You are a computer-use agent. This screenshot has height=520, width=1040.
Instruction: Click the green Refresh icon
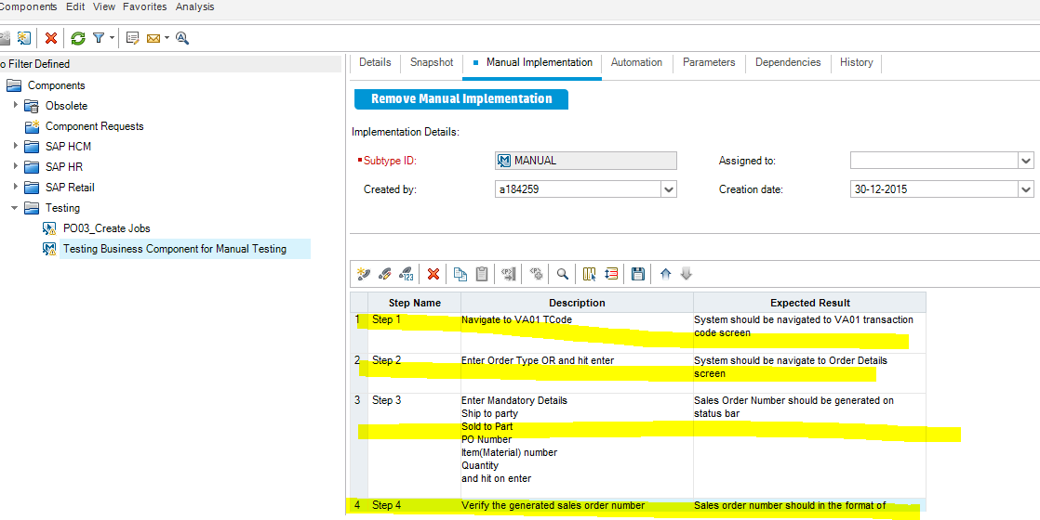tap(78, 38)
